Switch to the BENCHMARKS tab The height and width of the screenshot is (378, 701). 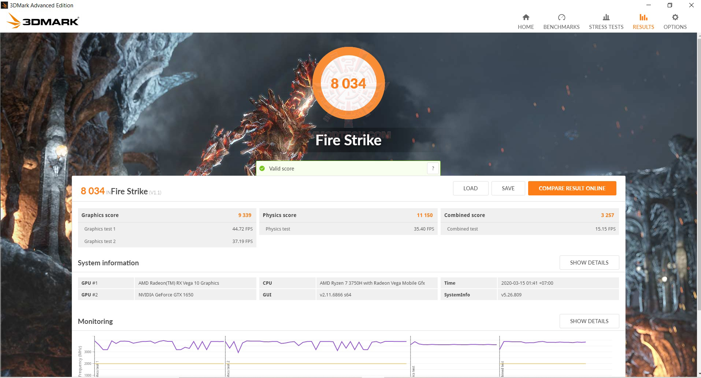561,27
